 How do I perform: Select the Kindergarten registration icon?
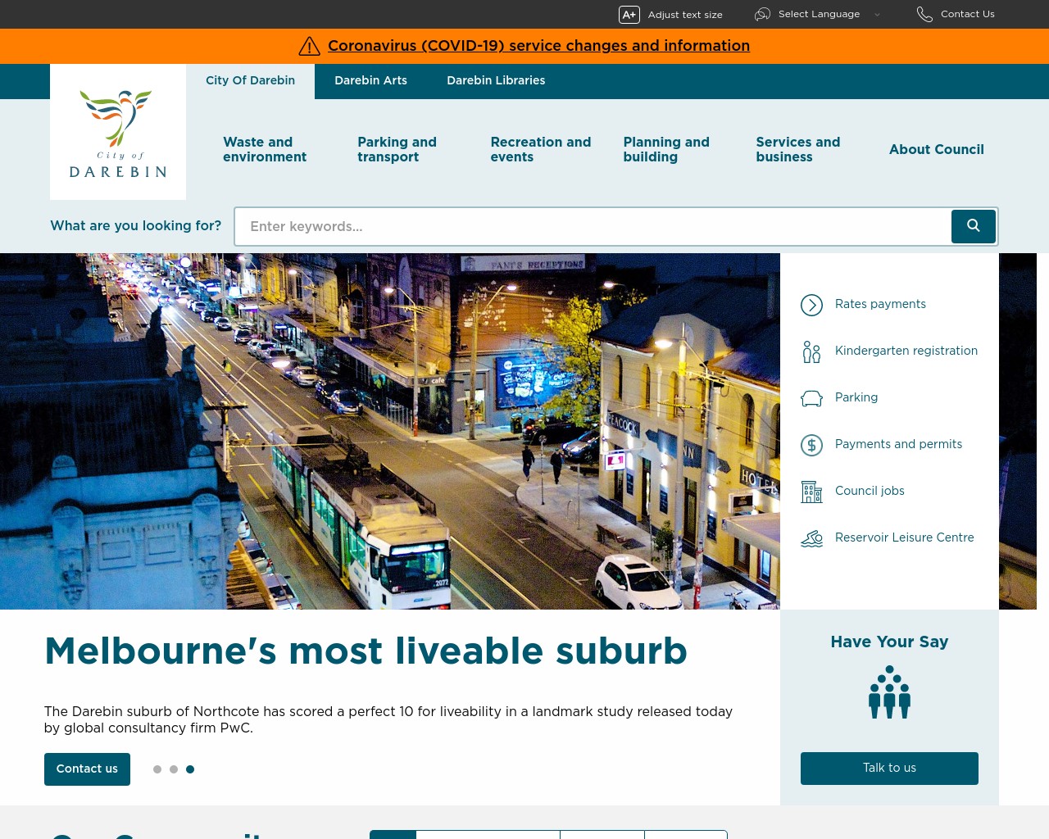811,351
